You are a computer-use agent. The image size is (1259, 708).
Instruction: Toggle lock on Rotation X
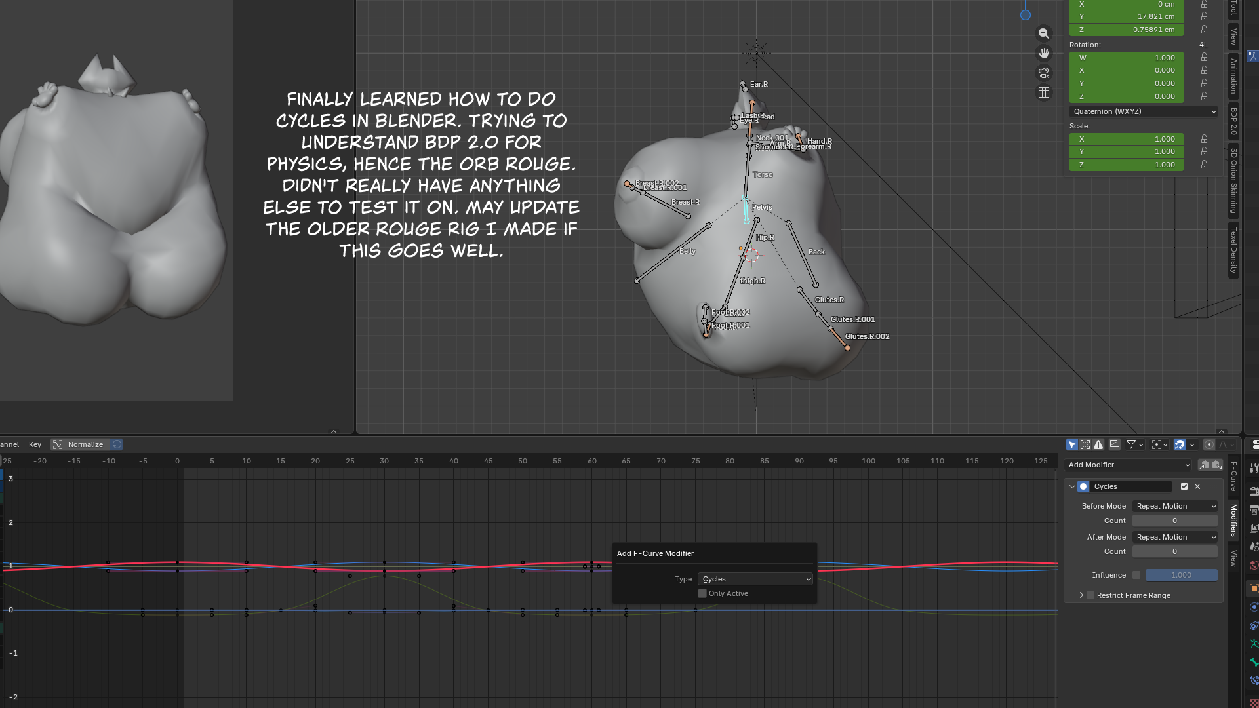tap(1205, 70)
